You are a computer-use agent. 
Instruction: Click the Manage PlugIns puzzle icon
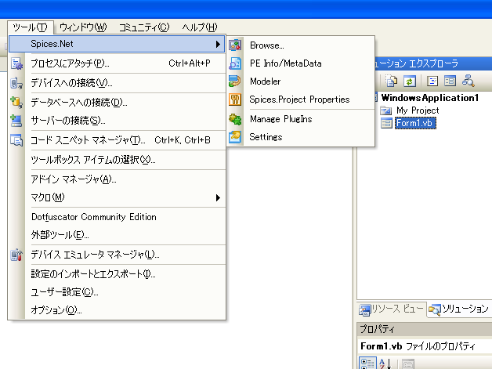click(x=235, y=119)
